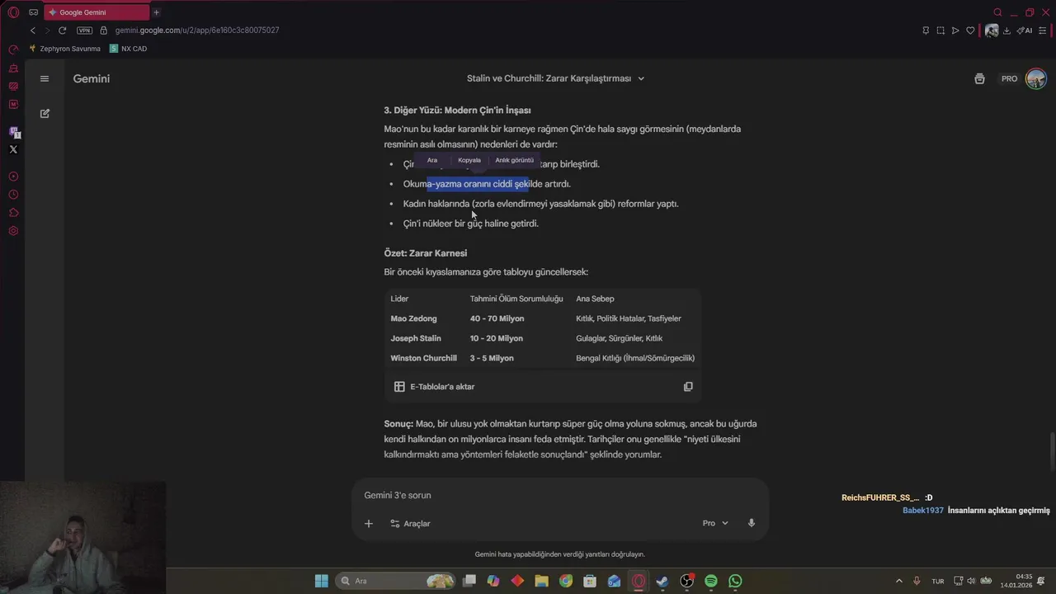The width and height of the screenshot is (1056, 594).
Task: Click the Gemini 3'e sorun input field
Action: pos(561,495)
